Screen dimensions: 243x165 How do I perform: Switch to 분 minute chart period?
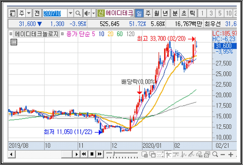(175, 14)
